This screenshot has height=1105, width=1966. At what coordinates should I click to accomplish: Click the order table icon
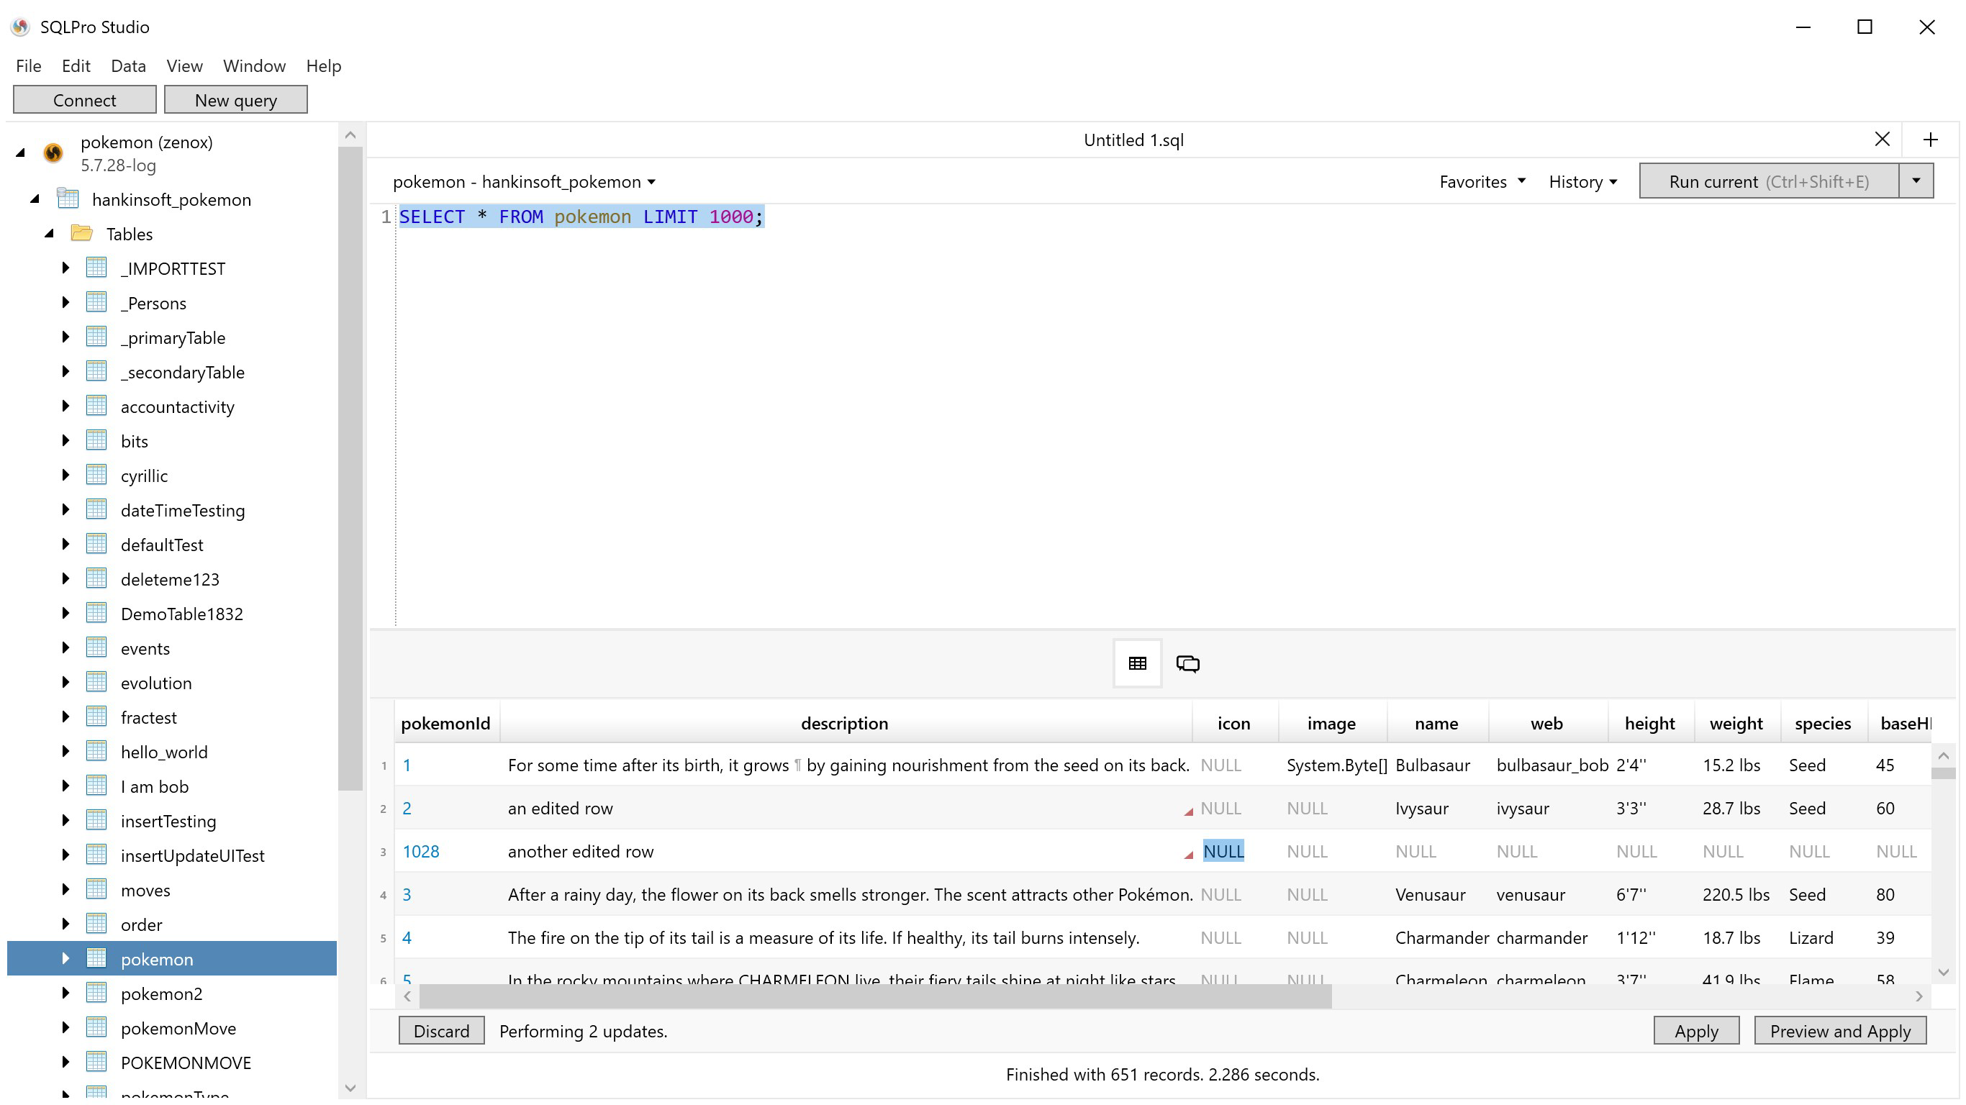coord(96,924)
